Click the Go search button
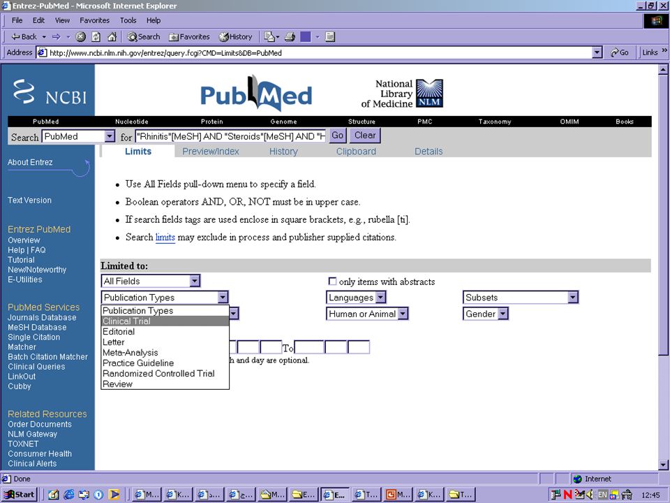This screenshot has width=670, height=503. click(337, 136)
